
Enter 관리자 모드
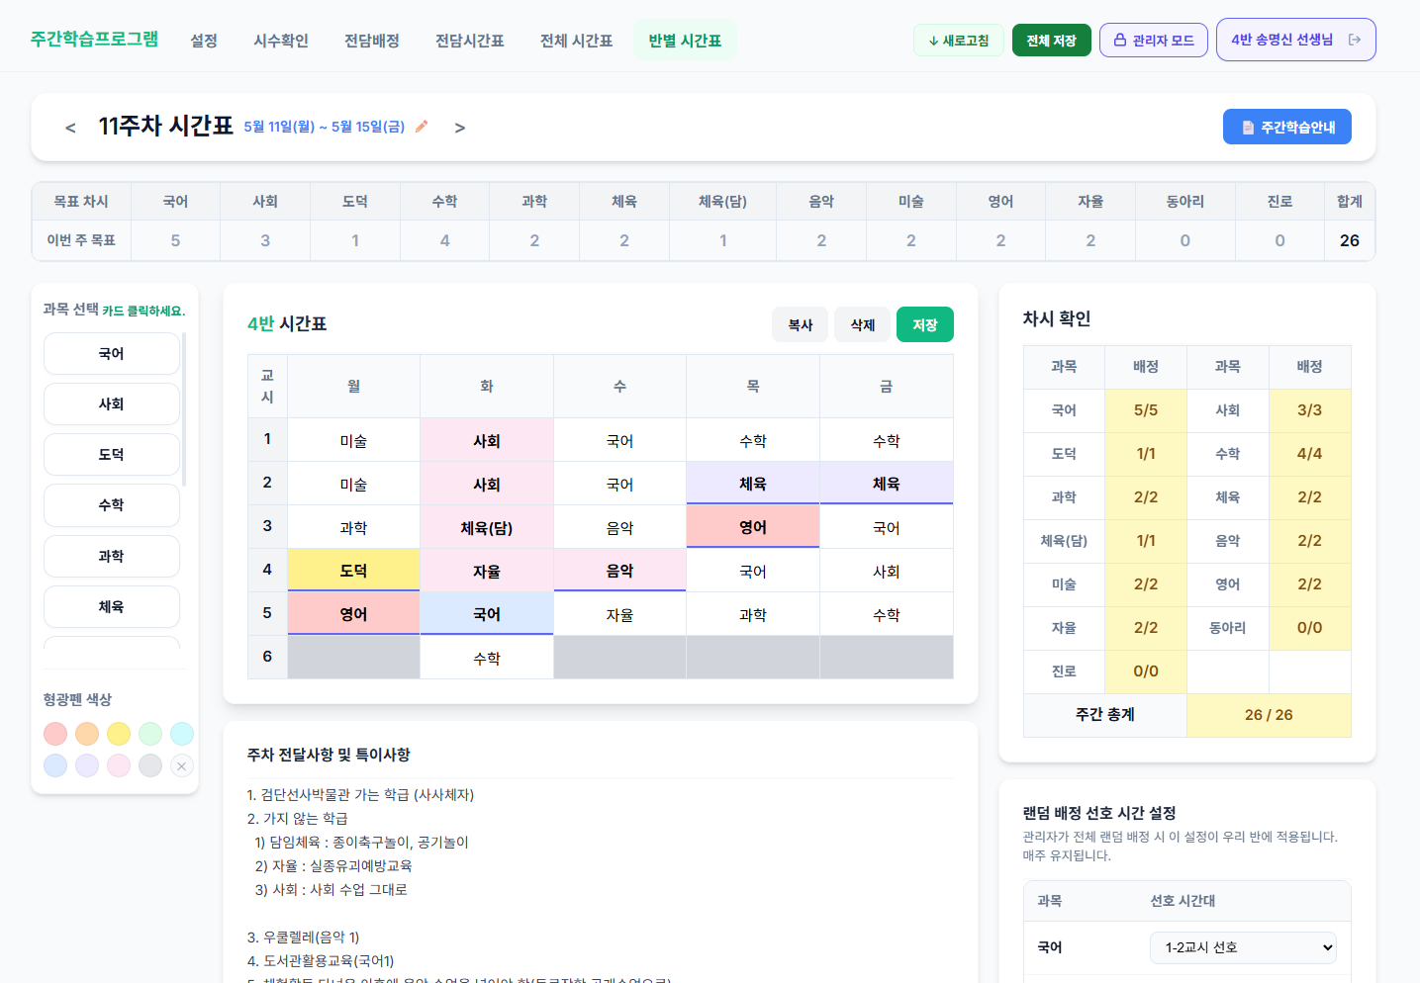click(1154, 41)
